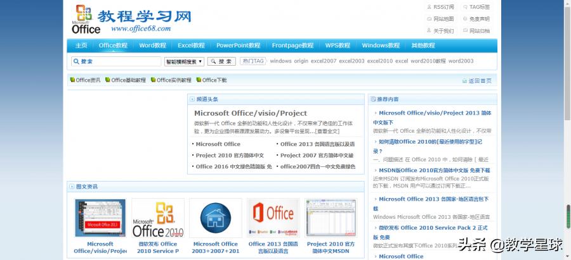Open Project 2010 spreadsheet thumbnail
This screenshot has height=260, width=571.
331,218
